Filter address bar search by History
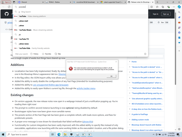 pos(34,54)
